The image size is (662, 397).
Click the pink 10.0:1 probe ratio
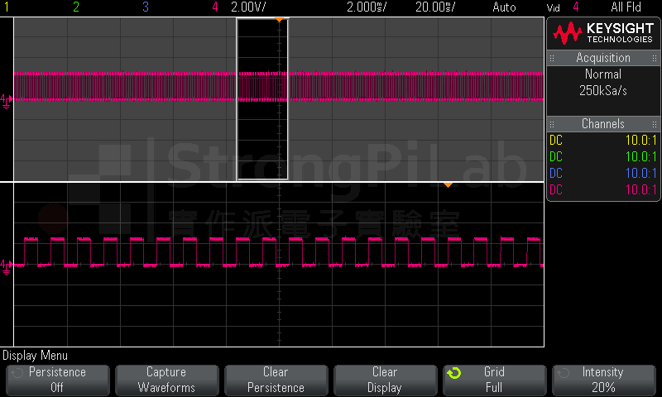(x=640, y=189)
